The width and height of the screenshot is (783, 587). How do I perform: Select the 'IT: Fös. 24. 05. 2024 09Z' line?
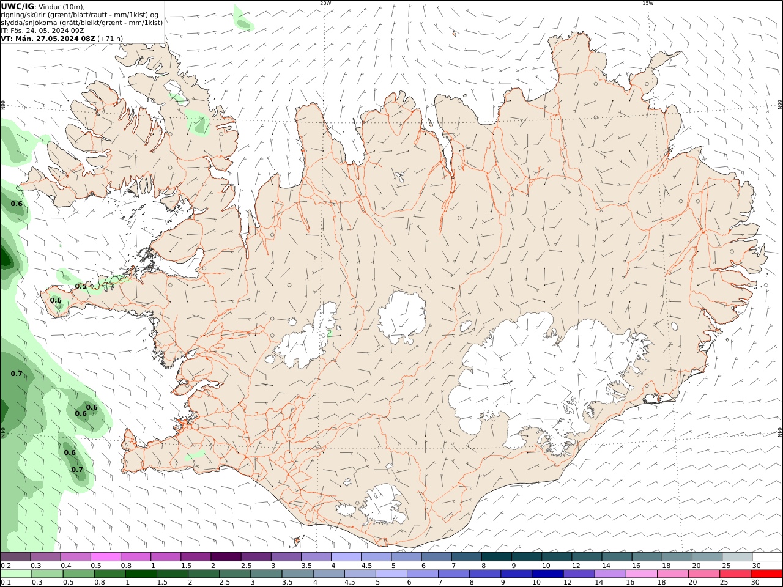[42, 30]
